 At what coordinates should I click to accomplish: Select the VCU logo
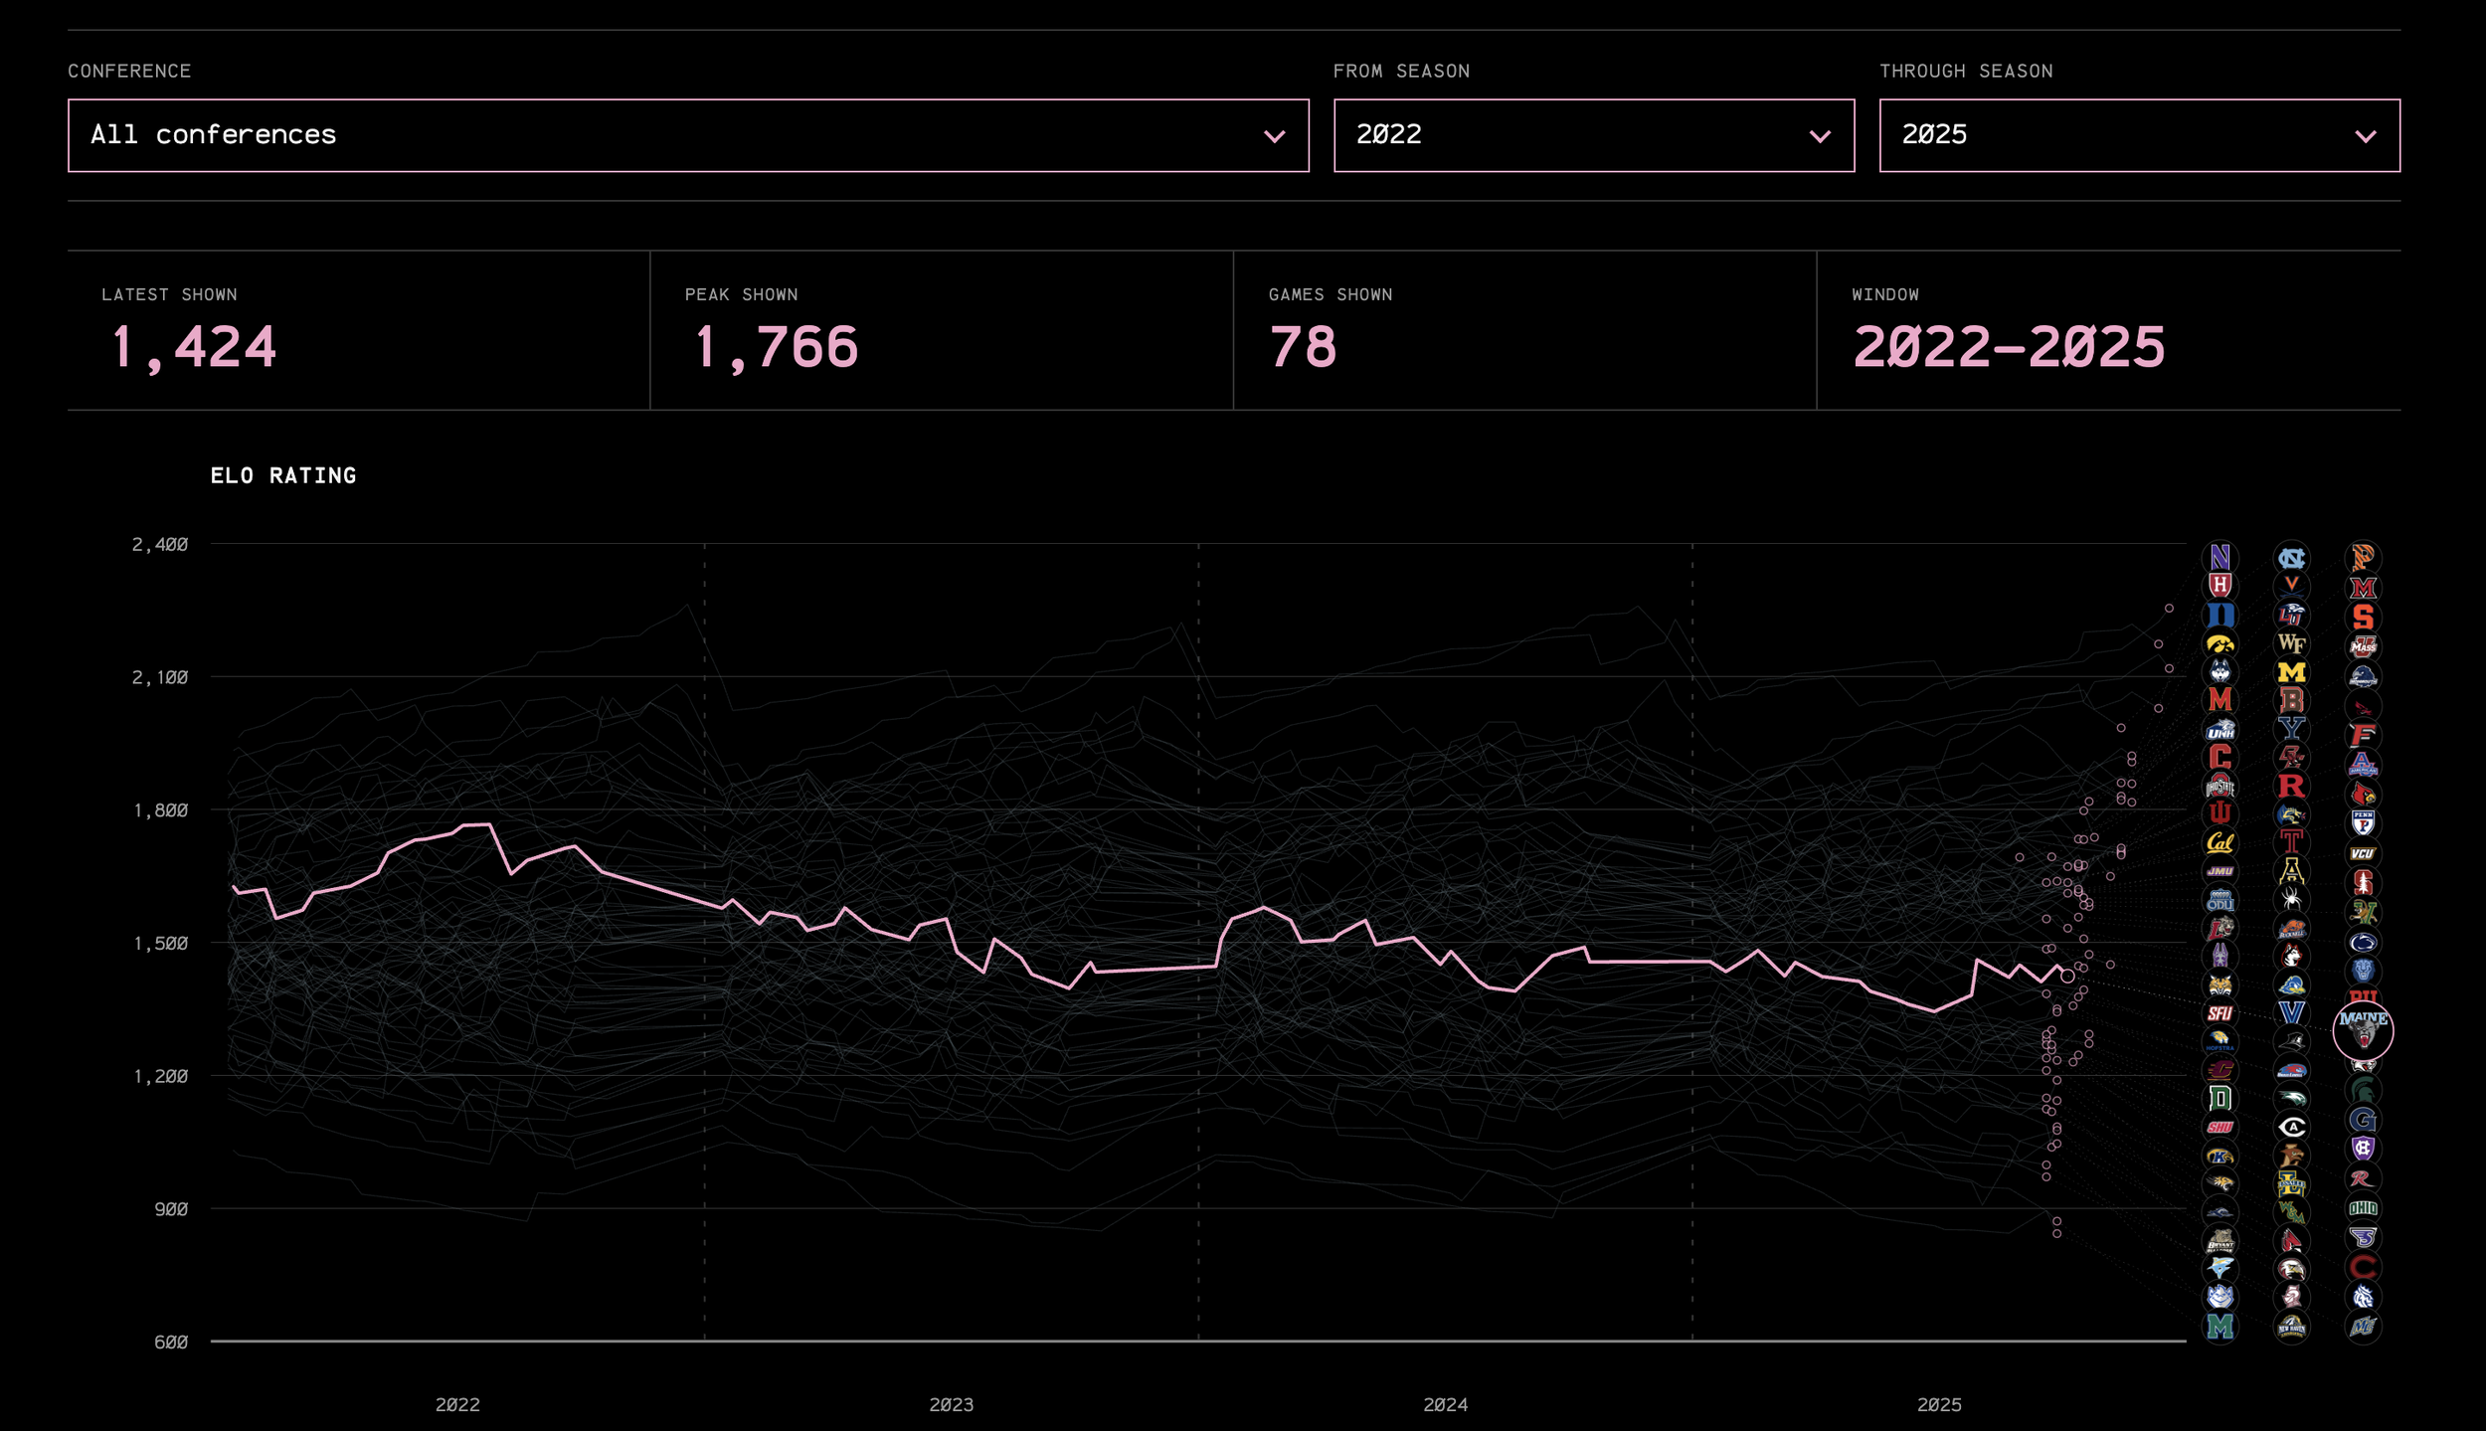tap(2363, 853)
